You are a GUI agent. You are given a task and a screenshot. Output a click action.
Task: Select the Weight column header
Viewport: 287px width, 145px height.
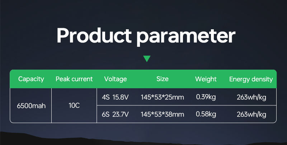tap(206, 79)
